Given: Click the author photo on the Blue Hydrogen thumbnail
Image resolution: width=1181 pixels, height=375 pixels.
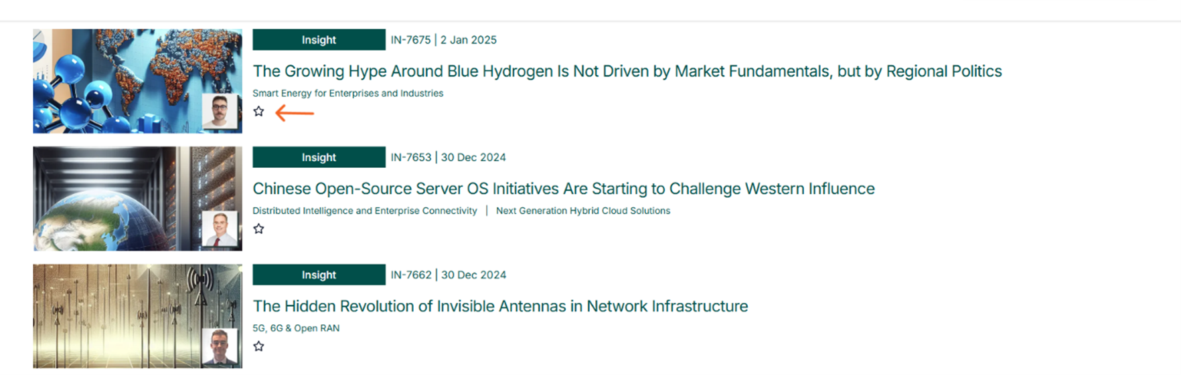Looking at the screenshot, I should [x=220, y=111].
